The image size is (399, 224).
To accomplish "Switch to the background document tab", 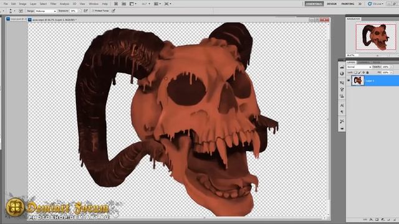I will coord(16,19).
